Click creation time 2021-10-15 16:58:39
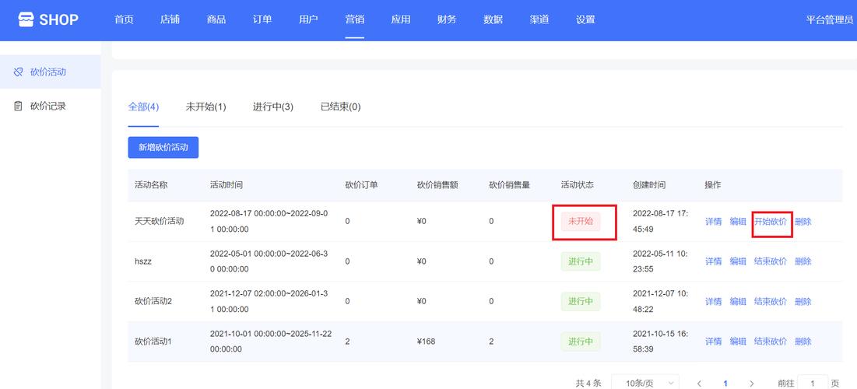 pos(660,342)
